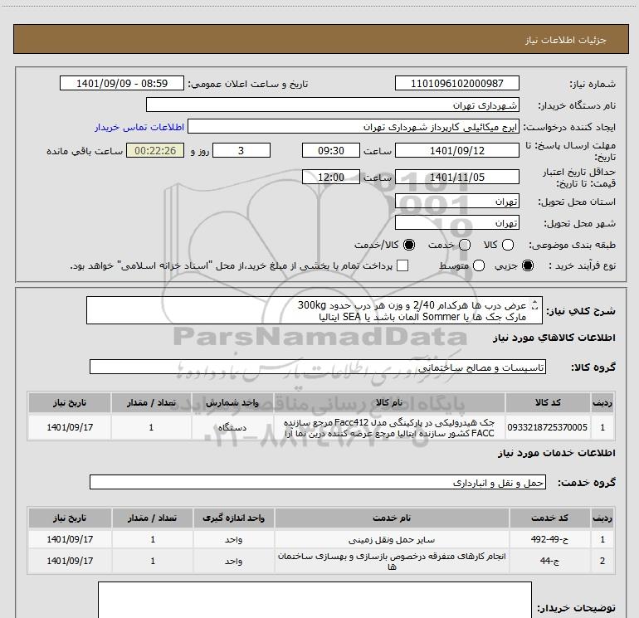639x618 pixels.
Task: Choose the جزیی purchase process option
Action: pos(528,265)
